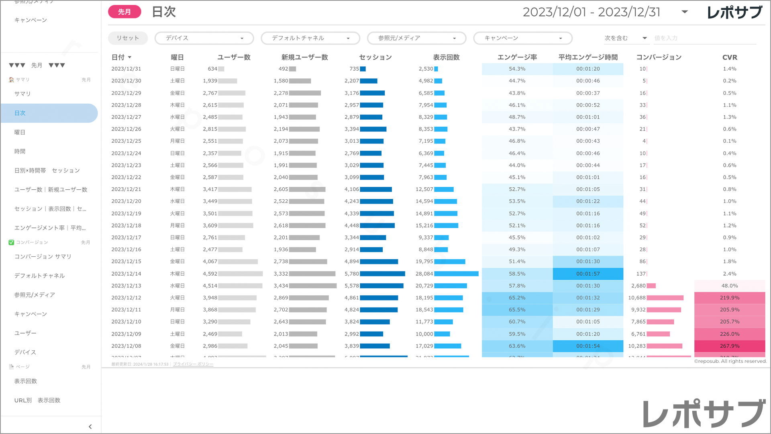Expand the デフォルトチャネル filter dropdown
This screenshot has width=771, height=434.
[x=310, y=38]
